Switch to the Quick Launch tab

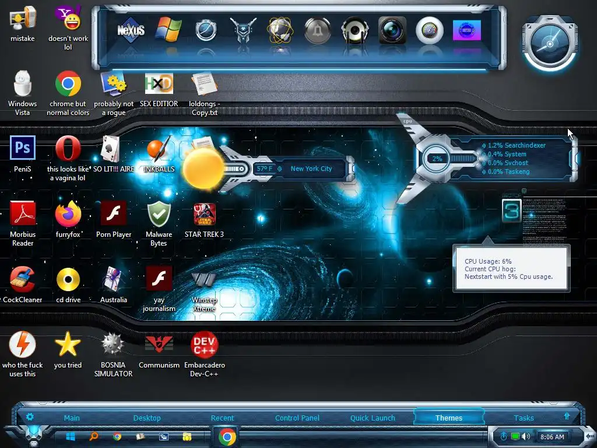(373, 418)
